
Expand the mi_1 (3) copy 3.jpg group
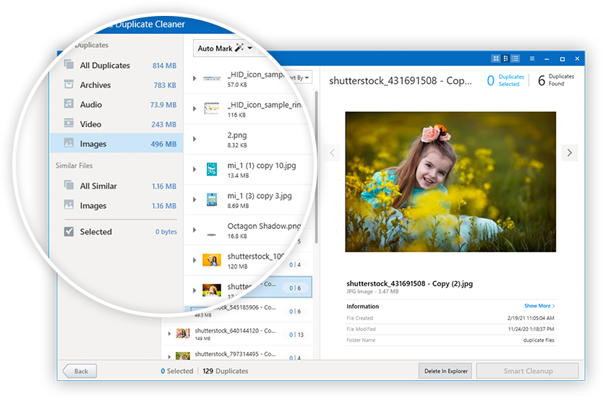(194, 200)
